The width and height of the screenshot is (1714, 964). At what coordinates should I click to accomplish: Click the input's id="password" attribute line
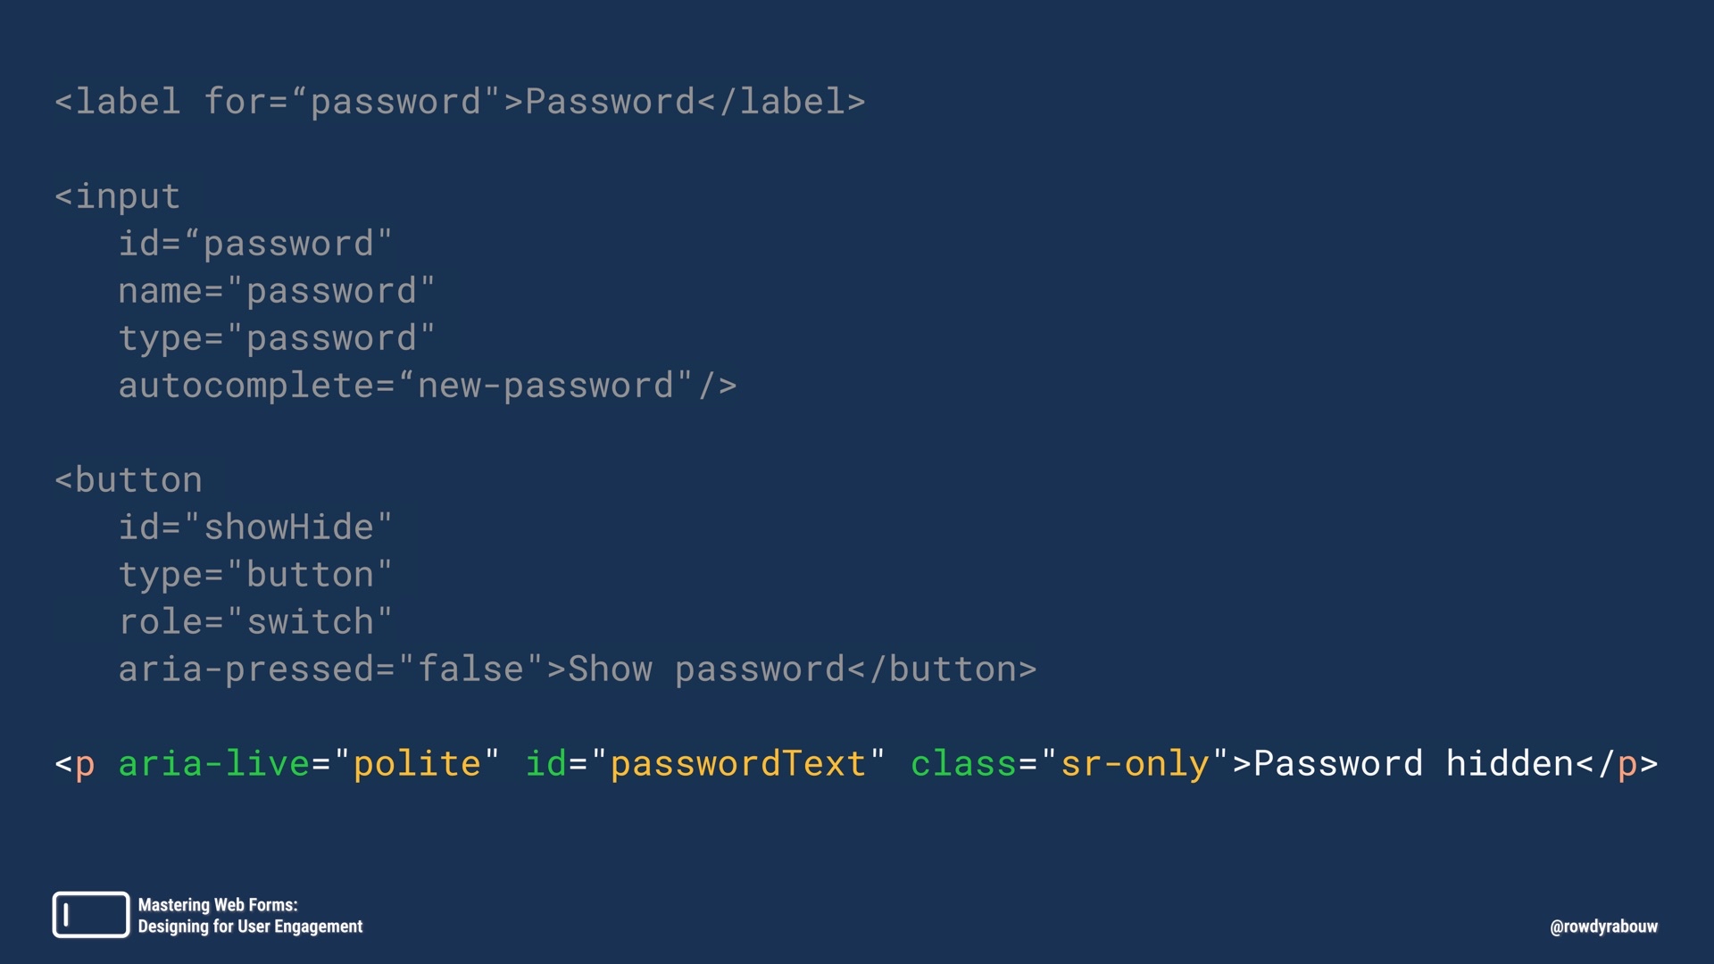[x=255, y=244]
